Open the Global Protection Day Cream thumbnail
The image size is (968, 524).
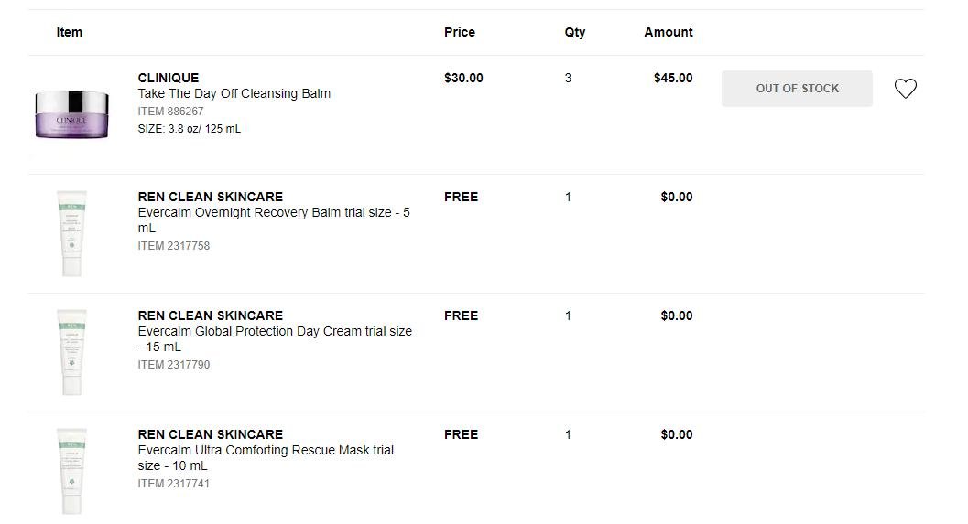coord(71,352)
